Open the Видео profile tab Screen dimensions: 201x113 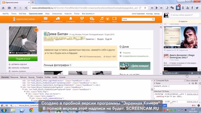[x=100, y=39]
